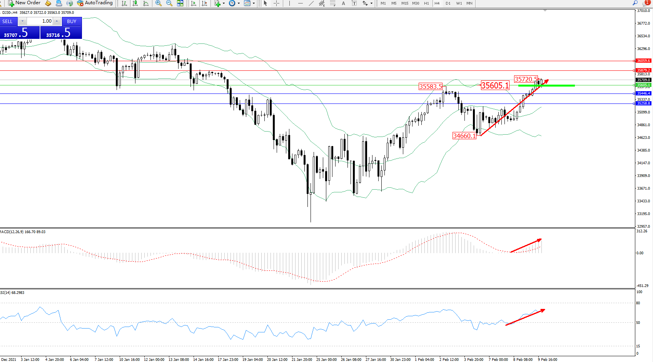
Task: Select the crosshair tool
Action: (x=276, y=3)
